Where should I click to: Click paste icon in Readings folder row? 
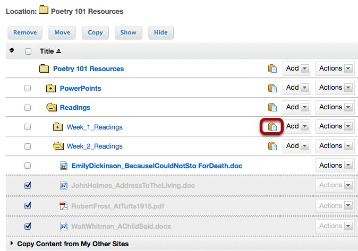(272, 107)
